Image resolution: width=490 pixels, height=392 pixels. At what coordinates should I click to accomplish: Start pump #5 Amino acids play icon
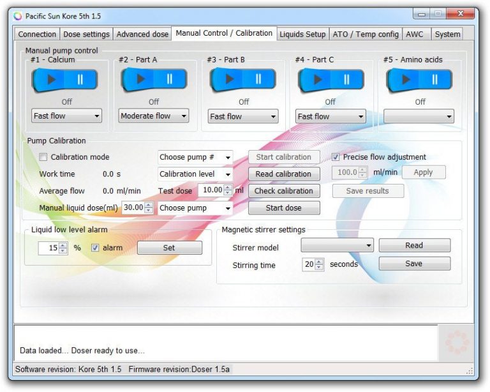[x=406, y=79]
